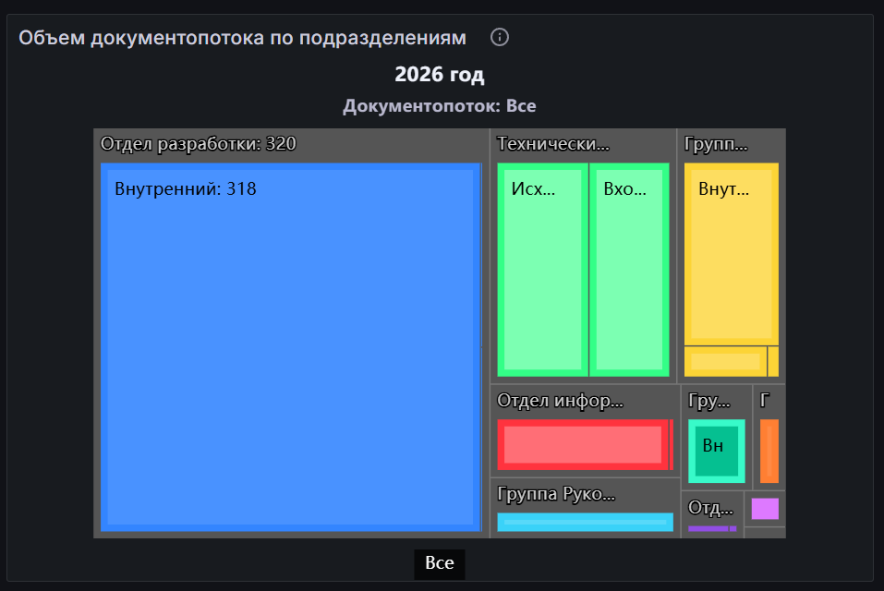
Task: Click the 'Все' breadcrumb button below treemap
Action: pyautogui.click(x=439, y=562)
